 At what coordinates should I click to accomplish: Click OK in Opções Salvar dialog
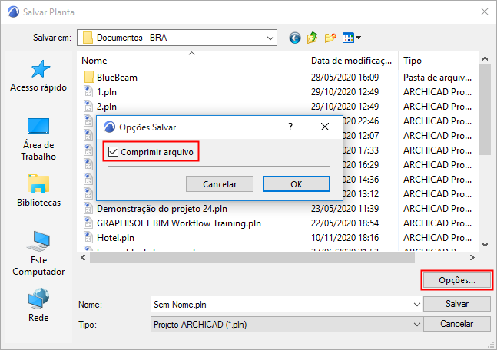click(x=297, y=184)
